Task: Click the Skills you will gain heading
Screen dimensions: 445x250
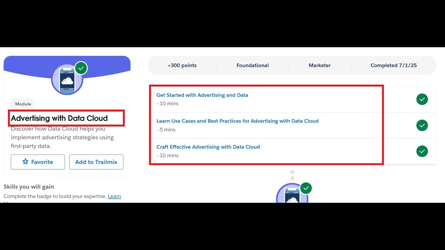Action: click(x=29, y=187)
